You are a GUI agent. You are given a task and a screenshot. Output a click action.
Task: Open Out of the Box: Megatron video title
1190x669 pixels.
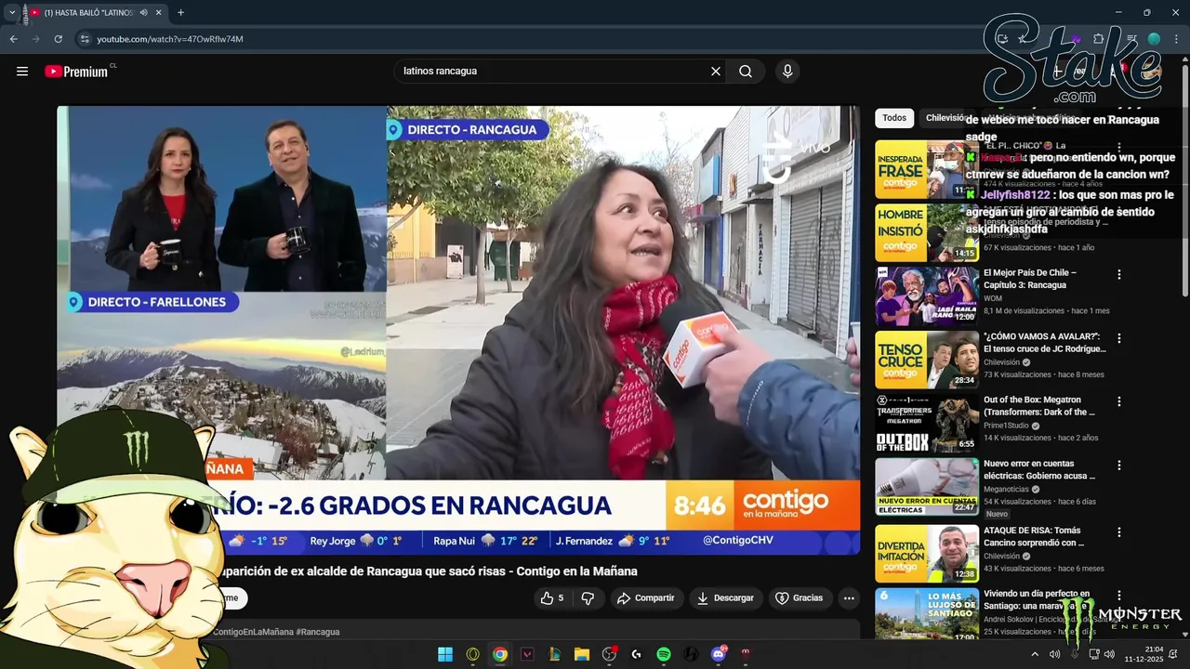[x=1039, y=406]
